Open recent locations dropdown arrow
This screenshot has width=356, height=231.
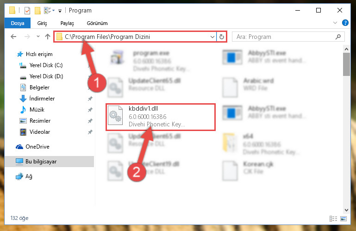tap(38, 37)
